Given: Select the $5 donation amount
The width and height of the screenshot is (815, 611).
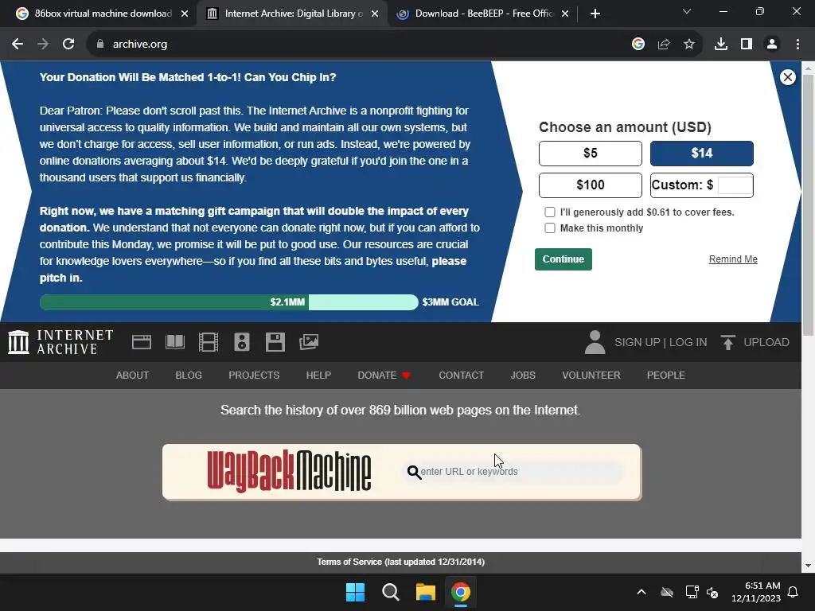Looking at the screenshot, I should [x=590, y=154].
